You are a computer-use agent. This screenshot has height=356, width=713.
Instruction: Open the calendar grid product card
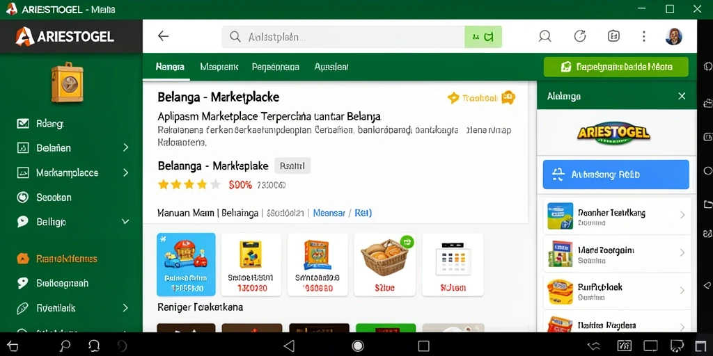click(x=453, y=265)
